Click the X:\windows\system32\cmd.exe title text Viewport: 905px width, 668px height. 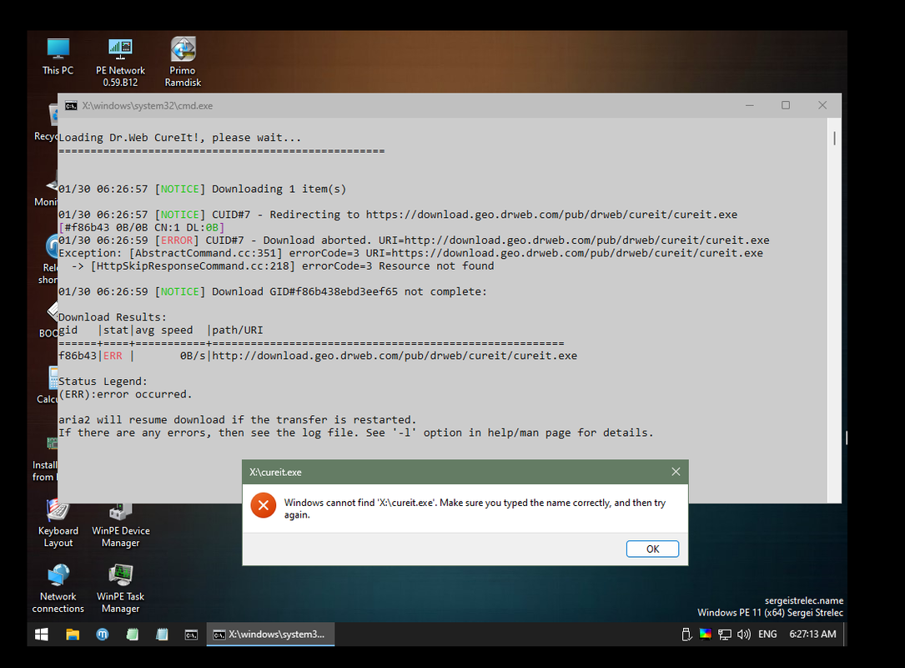[x=147, y=106]
